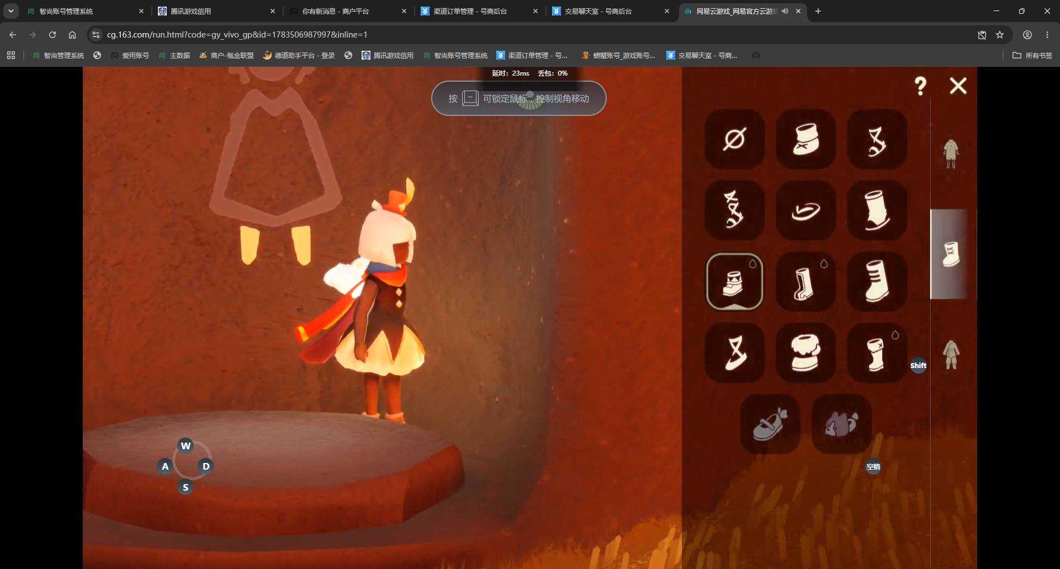The height and width of the screenshot is (569, 1060).
Task: Click the mouse-lock hint banner
Action: 518,98
